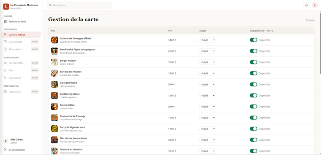Click the Avis star icon
Screen dimensions: 321x155
click(5, 70)
